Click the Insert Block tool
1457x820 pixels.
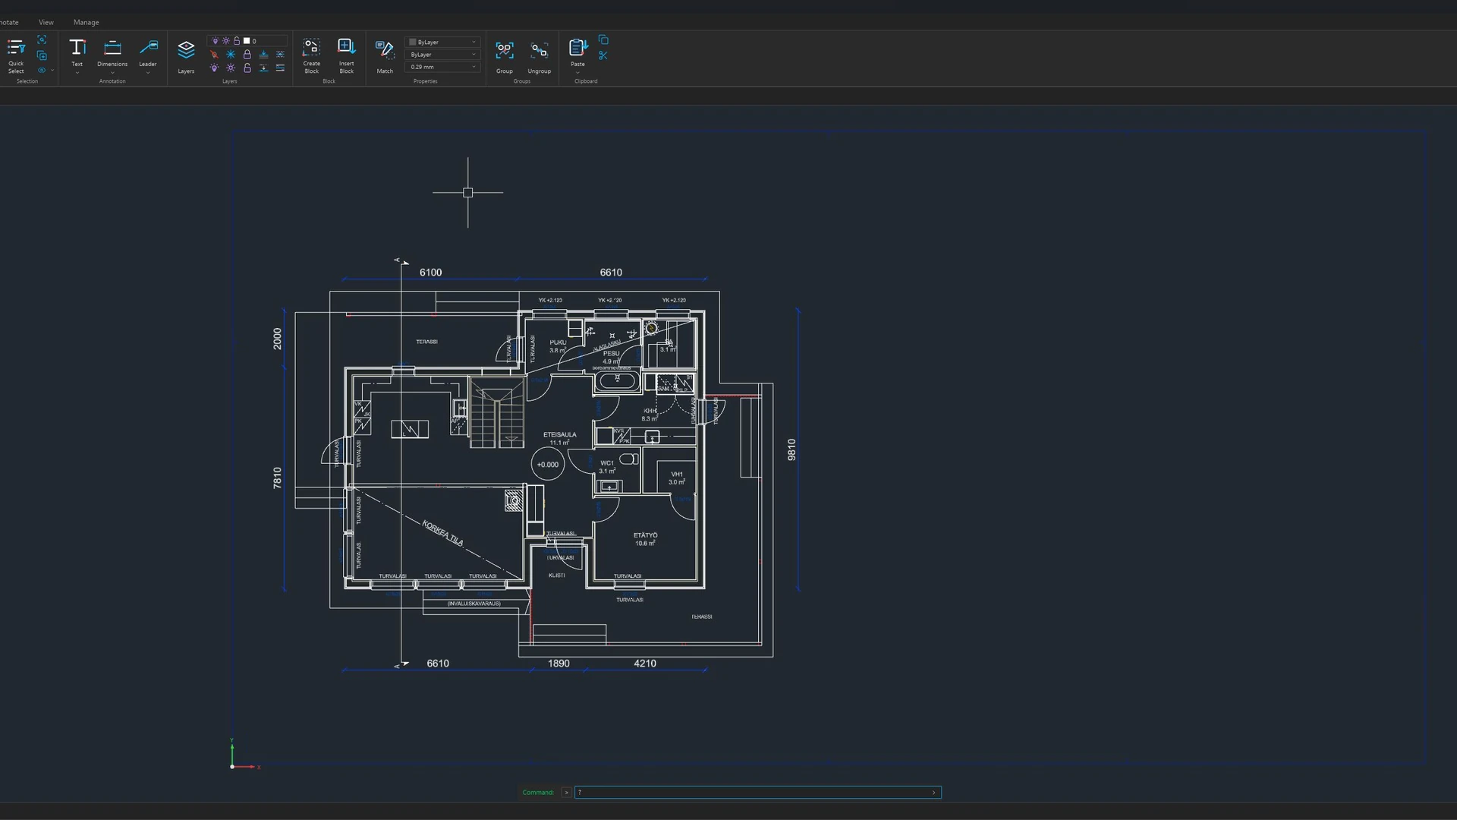pos(346,56)
